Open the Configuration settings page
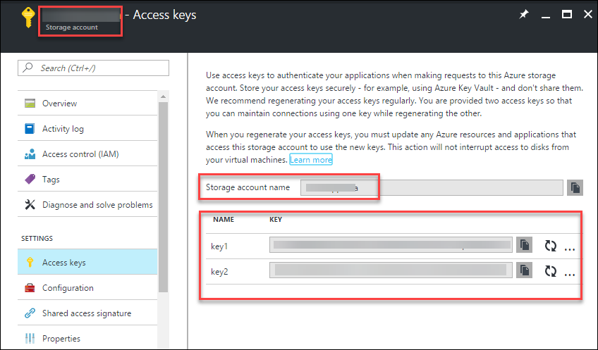 point(87,287)
